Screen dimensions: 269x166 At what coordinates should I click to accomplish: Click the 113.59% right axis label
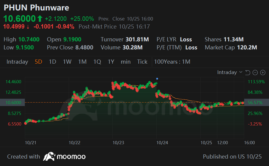click(256, 82)
